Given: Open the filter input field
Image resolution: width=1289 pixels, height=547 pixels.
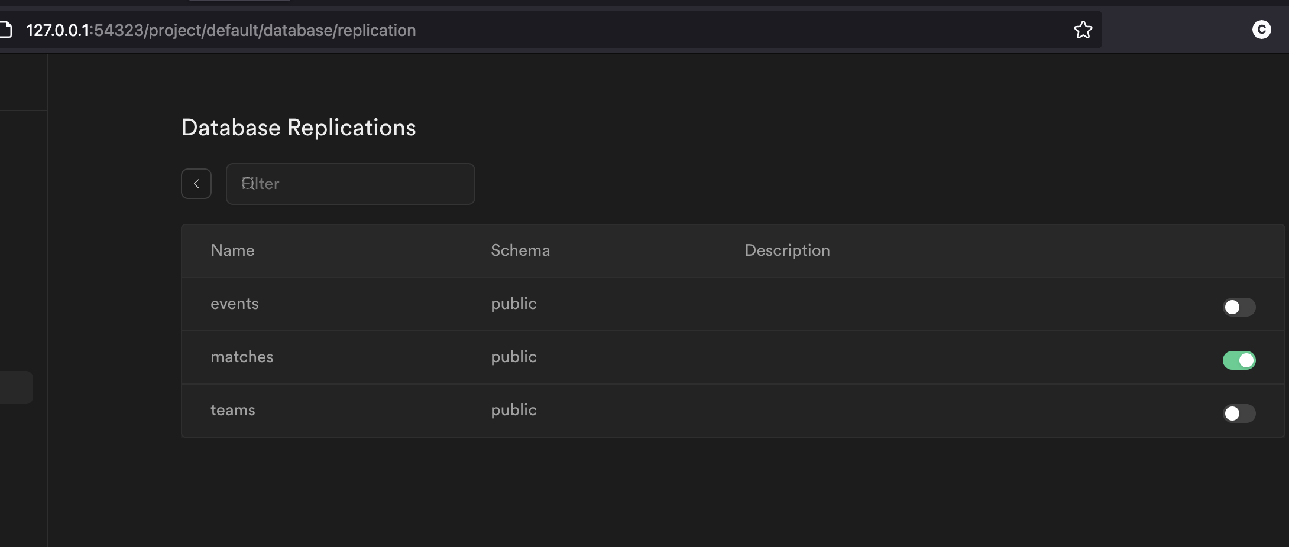Looking at the screenshot, I should pyautogui.click(x=350, y=184).
